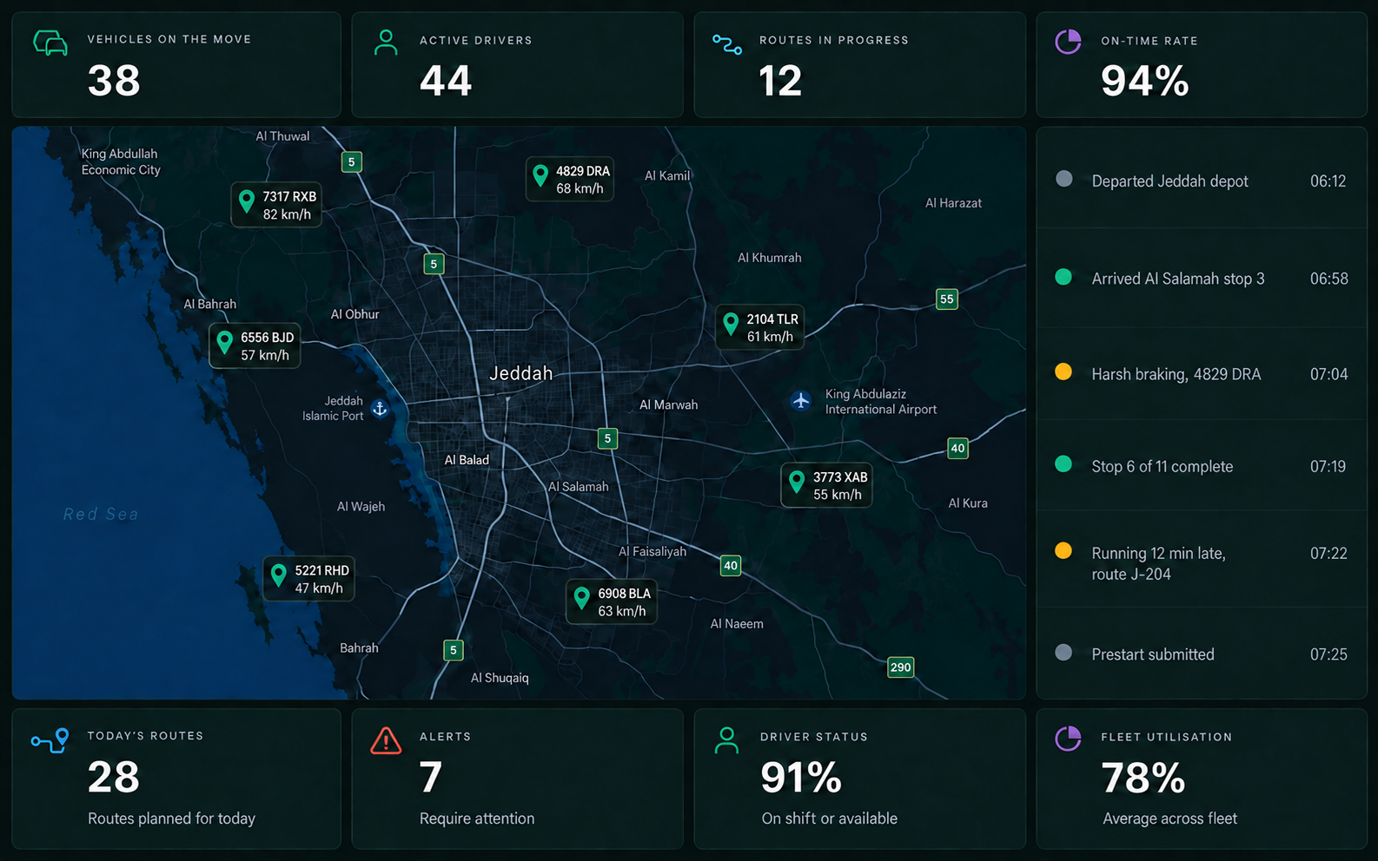This screenshot has height=861, width=1378.
Task: Select the map pin for vehicle 6556 BJD
Action: (225, 343)
